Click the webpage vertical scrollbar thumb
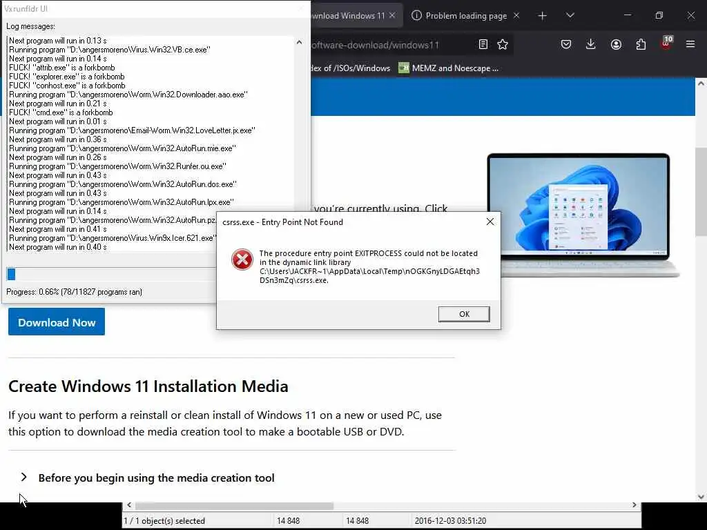Viewport: 707px width, 530px height. 701,192
